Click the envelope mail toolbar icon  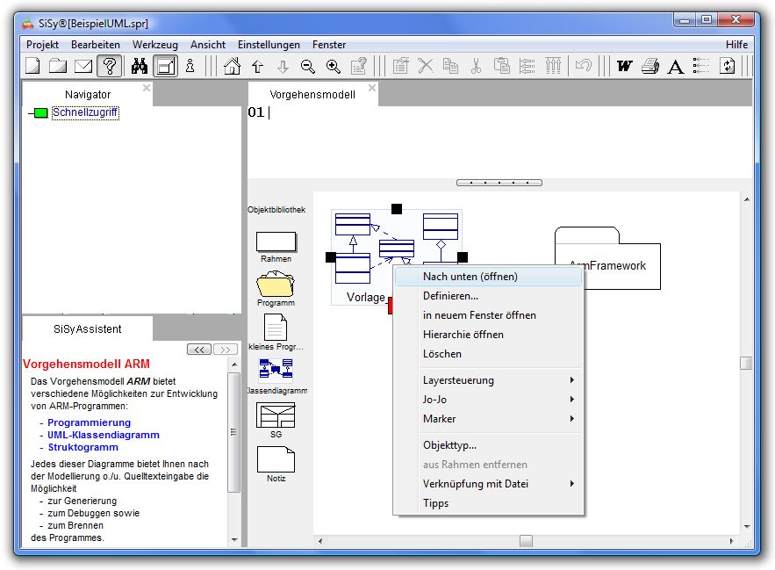click(x=83, y=66)
